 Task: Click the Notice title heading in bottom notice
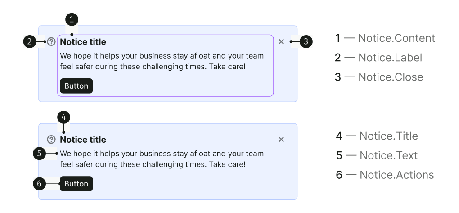click(x=83, y=140)
